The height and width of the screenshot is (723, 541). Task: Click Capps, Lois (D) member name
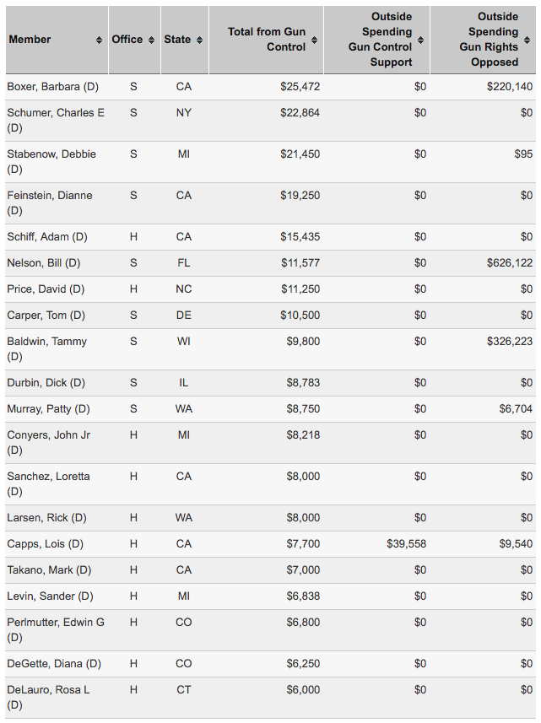tap(46, 543)
